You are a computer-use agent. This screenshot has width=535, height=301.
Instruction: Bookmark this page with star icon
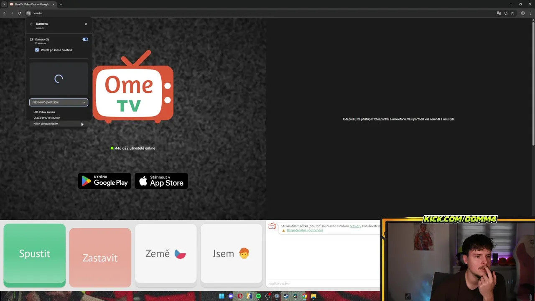[x=512, y=13]
